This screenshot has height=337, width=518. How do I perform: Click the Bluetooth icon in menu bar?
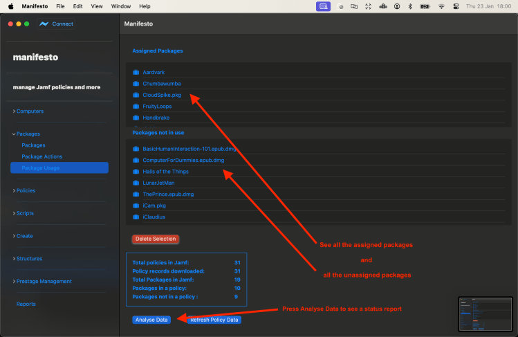click(409, 6)
